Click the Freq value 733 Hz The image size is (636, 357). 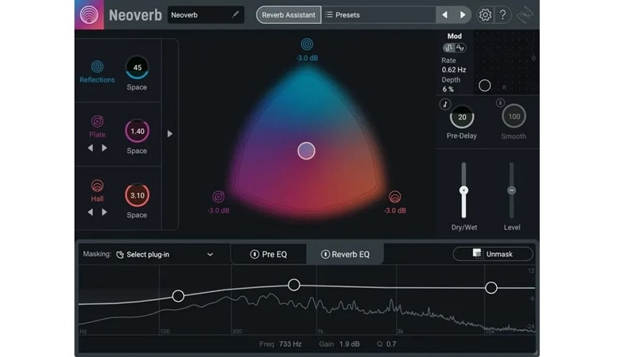tap(290, 344)
